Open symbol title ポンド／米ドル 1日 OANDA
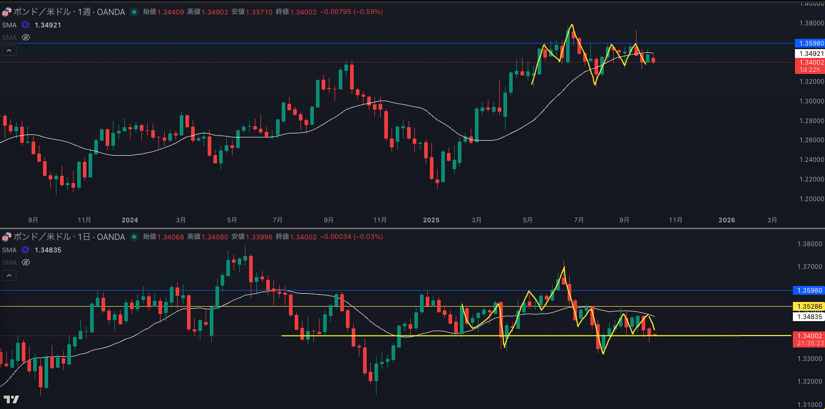825x409 pixels. [68, 237]
